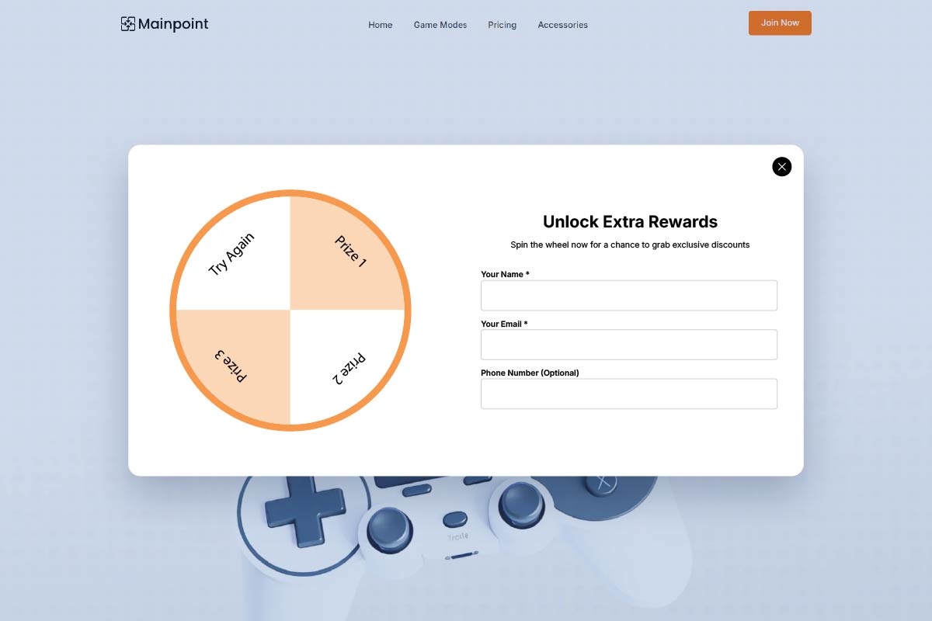932x621 pixels.
Task: Open the Home menu item
Action: click(x=381, y=25)
